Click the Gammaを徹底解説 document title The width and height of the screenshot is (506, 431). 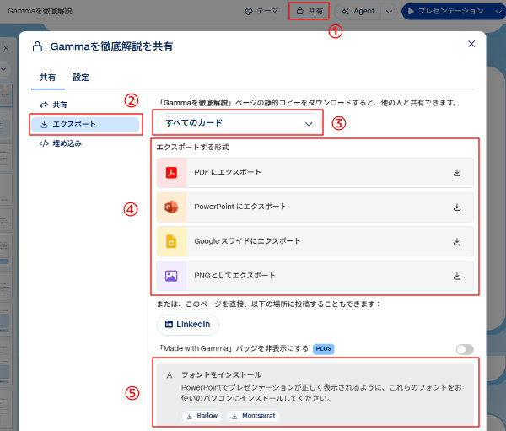40,11
